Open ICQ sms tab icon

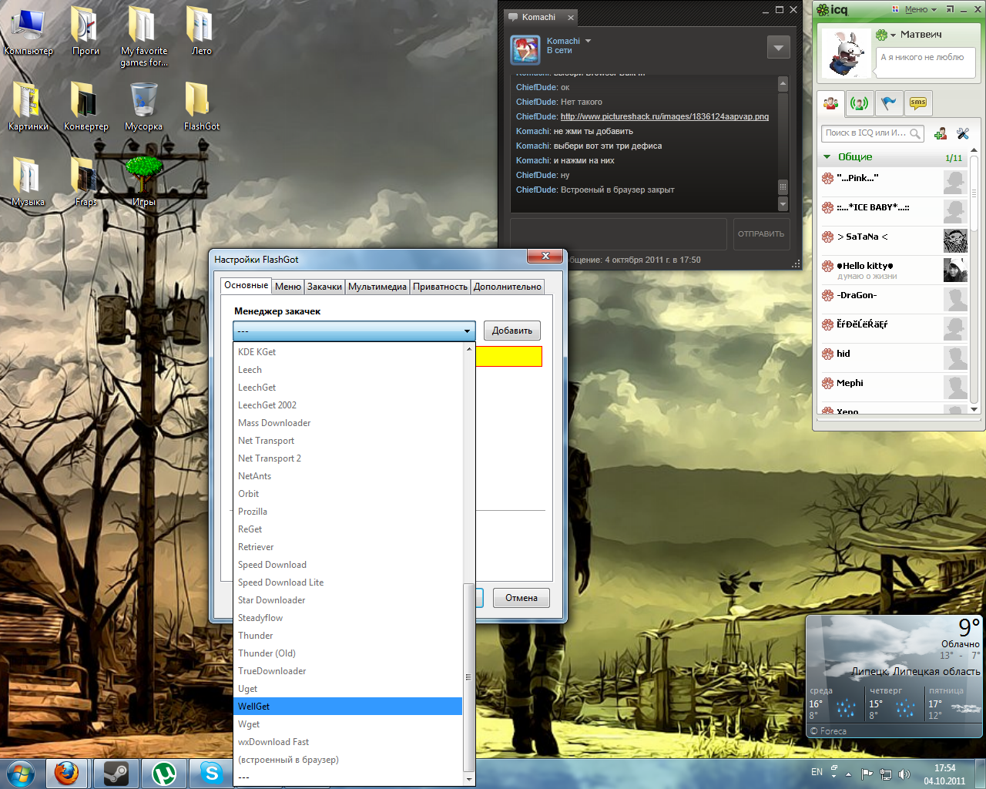pyautogui.click(x=918, y=102)
